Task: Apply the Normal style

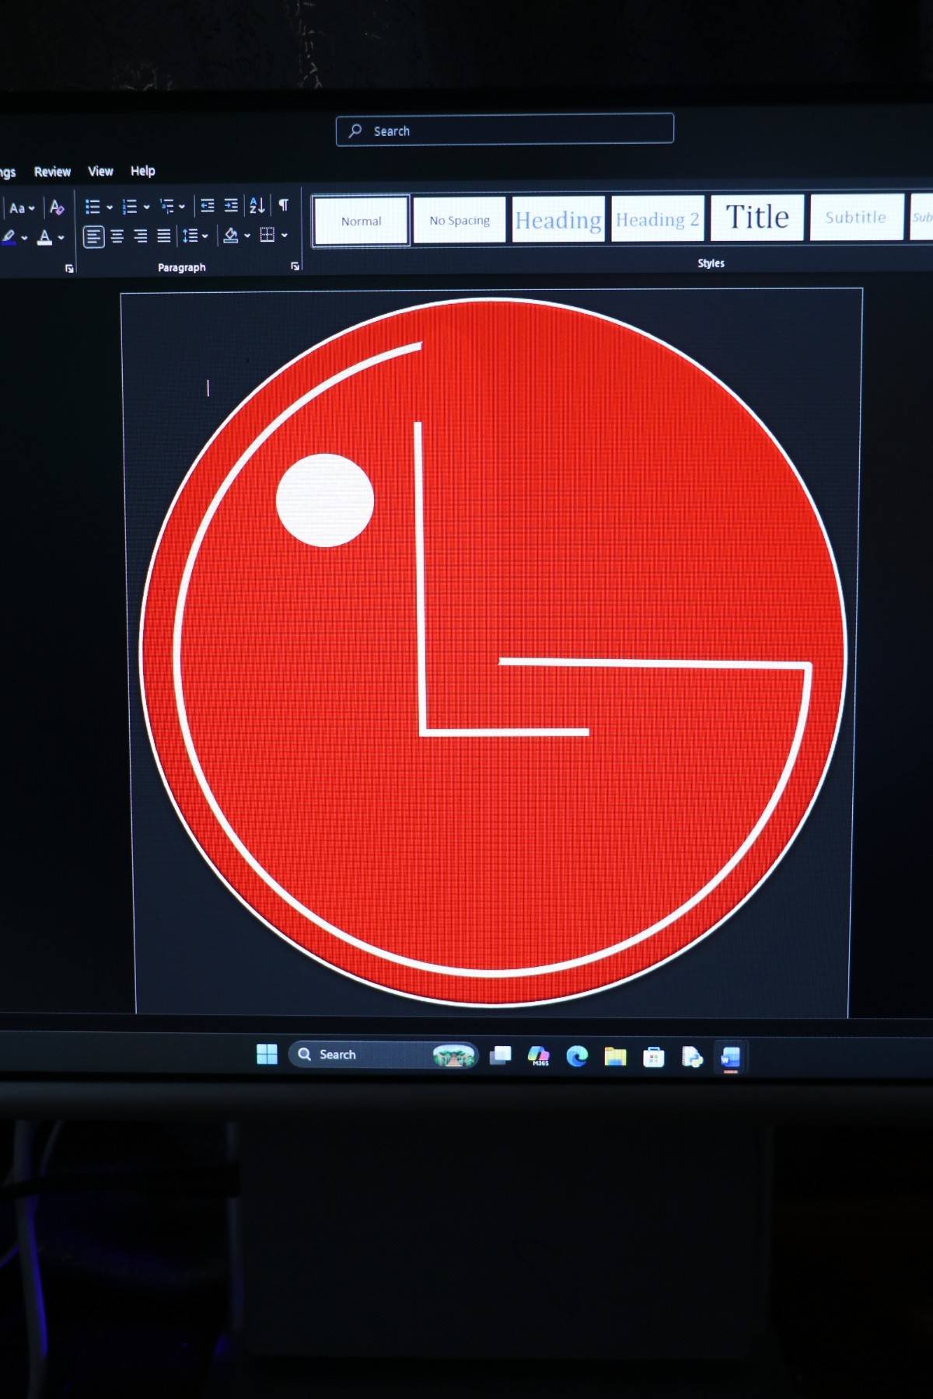Action: point(362,221)
